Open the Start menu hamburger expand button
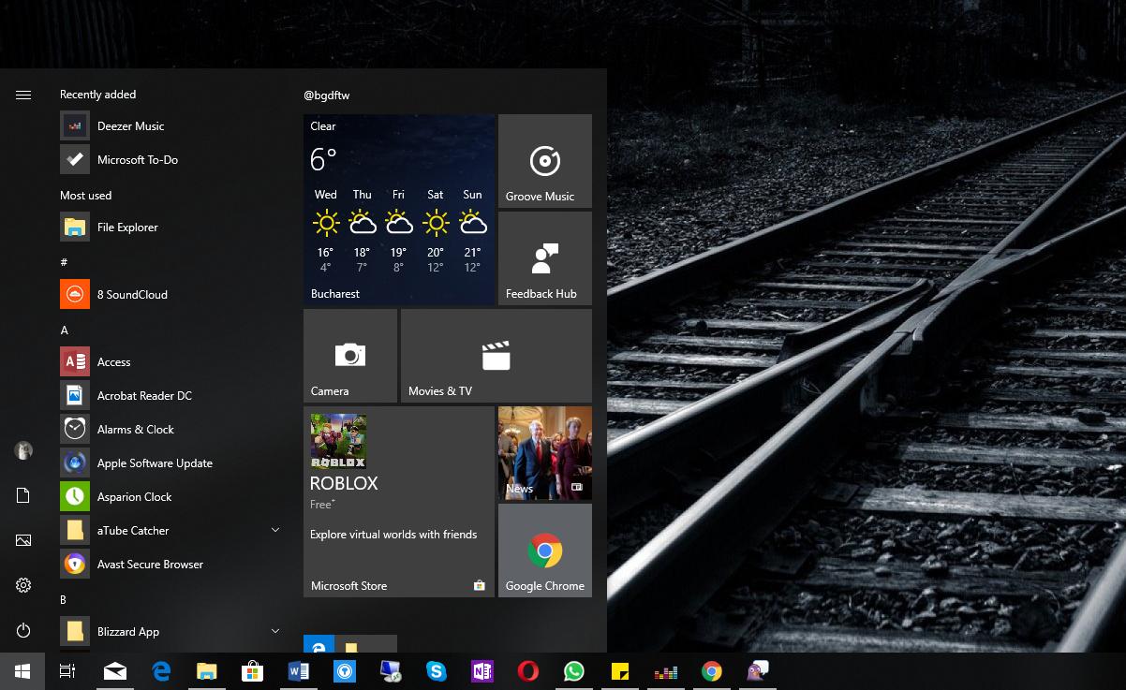Viewport: 1126px width, 690px height. coord(23,95)
